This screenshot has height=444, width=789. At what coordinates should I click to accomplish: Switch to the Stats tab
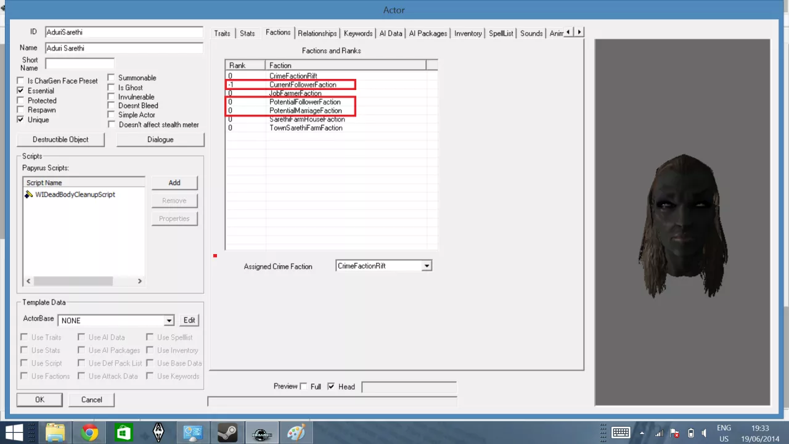[247, 33]
